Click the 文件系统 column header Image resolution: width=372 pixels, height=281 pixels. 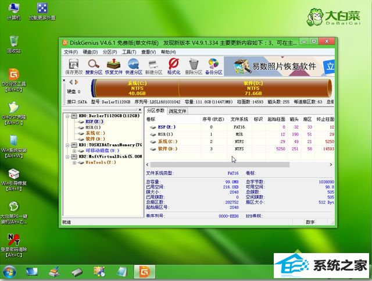pos(239,119)
